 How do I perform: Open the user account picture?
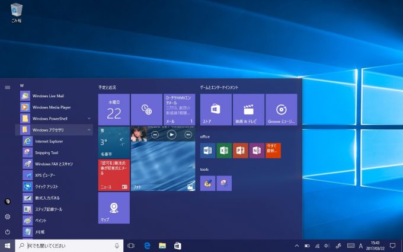[x=8, y=202]
